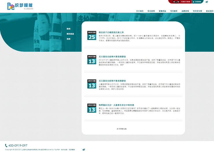Click the 织梦模板 technical support footer link

pos(71,150)
